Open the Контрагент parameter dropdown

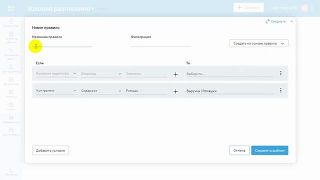click(56, 91)
